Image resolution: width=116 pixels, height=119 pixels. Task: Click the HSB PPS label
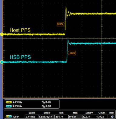point(20,57)
